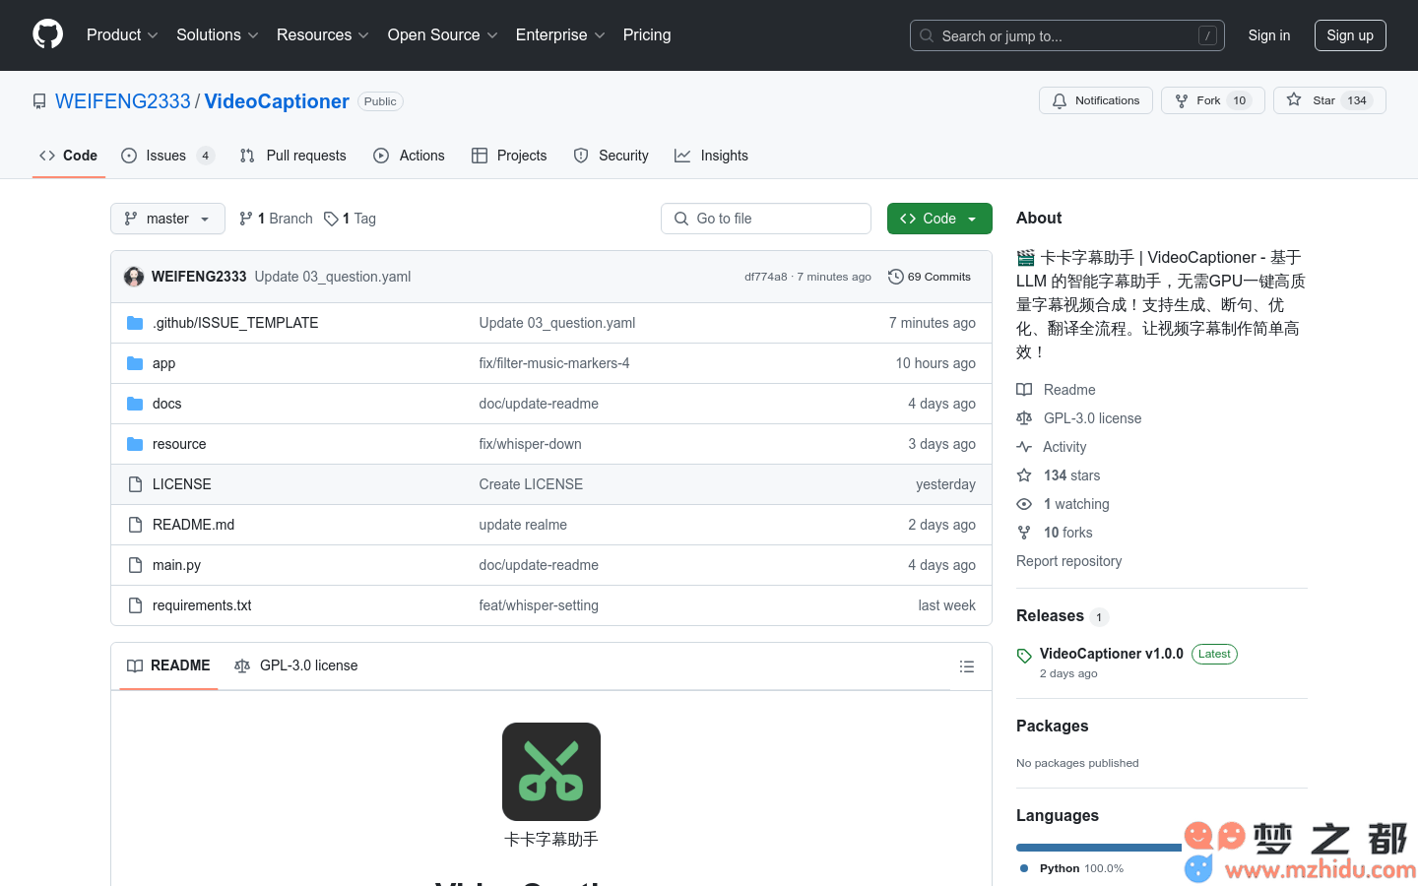Open the resource folder
Viewport: 1418px width, 886px height.
[179, 444]
